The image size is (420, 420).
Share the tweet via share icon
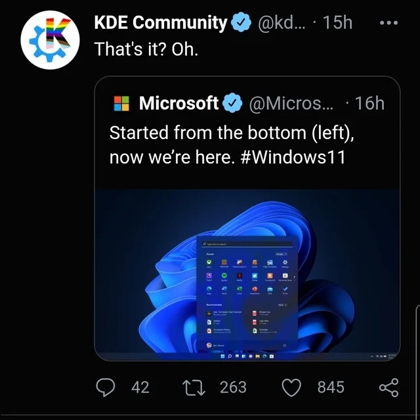pos(388,388)
